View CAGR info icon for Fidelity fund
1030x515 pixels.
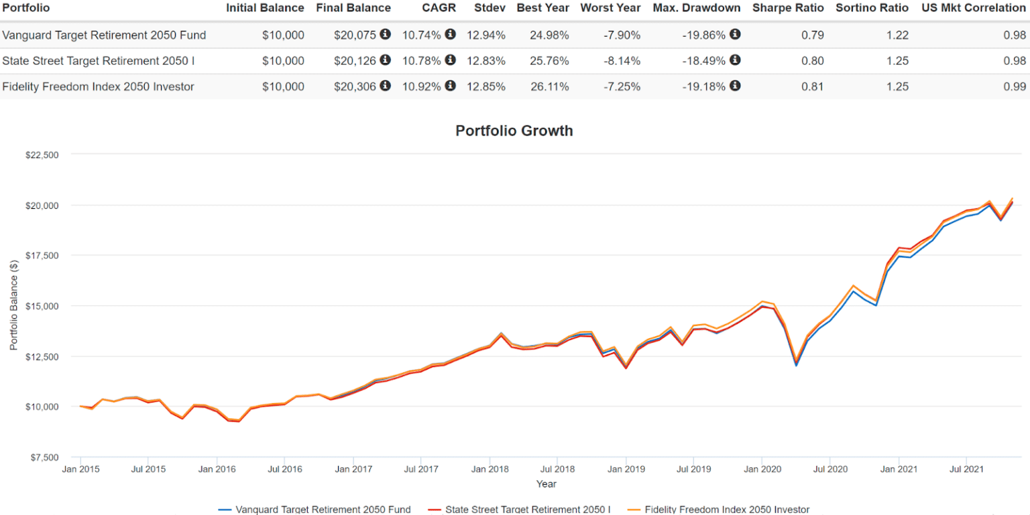pyautogui.click(x=450, y=86)
